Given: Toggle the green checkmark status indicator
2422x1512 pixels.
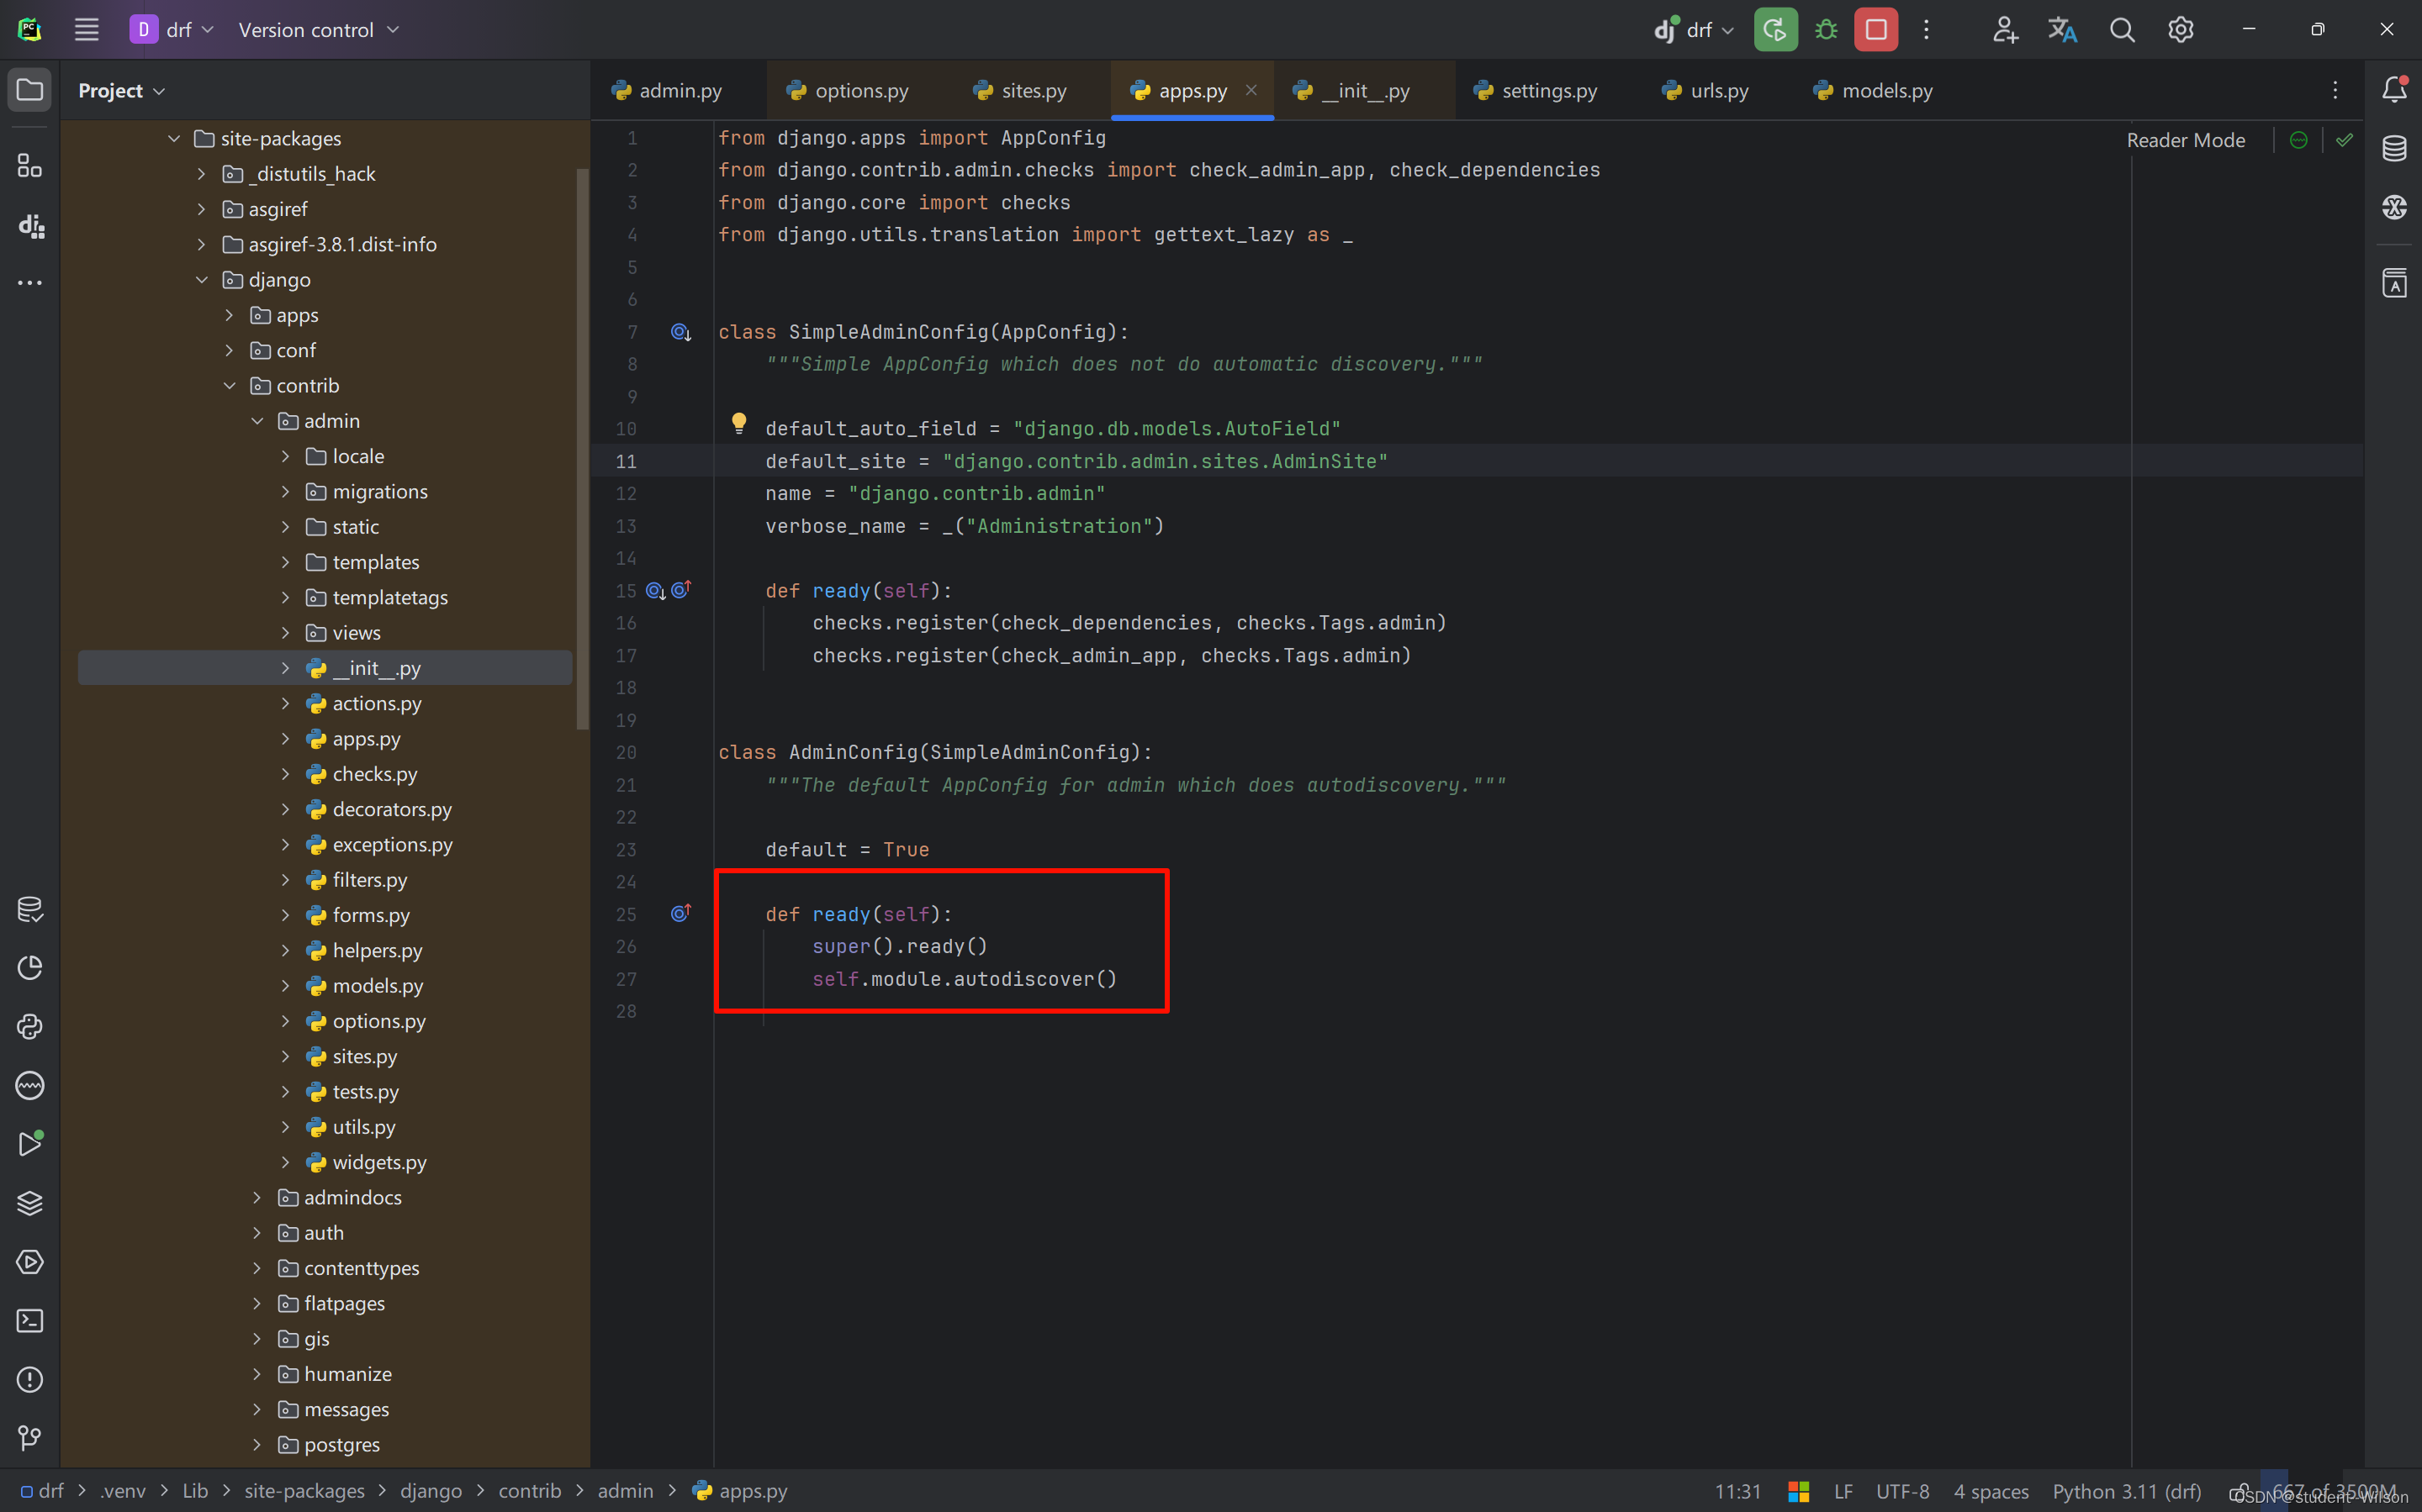Looking at the screenshot, I should pos(2345,140).
